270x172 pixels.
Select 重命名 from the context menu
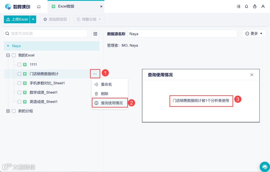pos(106,84)
